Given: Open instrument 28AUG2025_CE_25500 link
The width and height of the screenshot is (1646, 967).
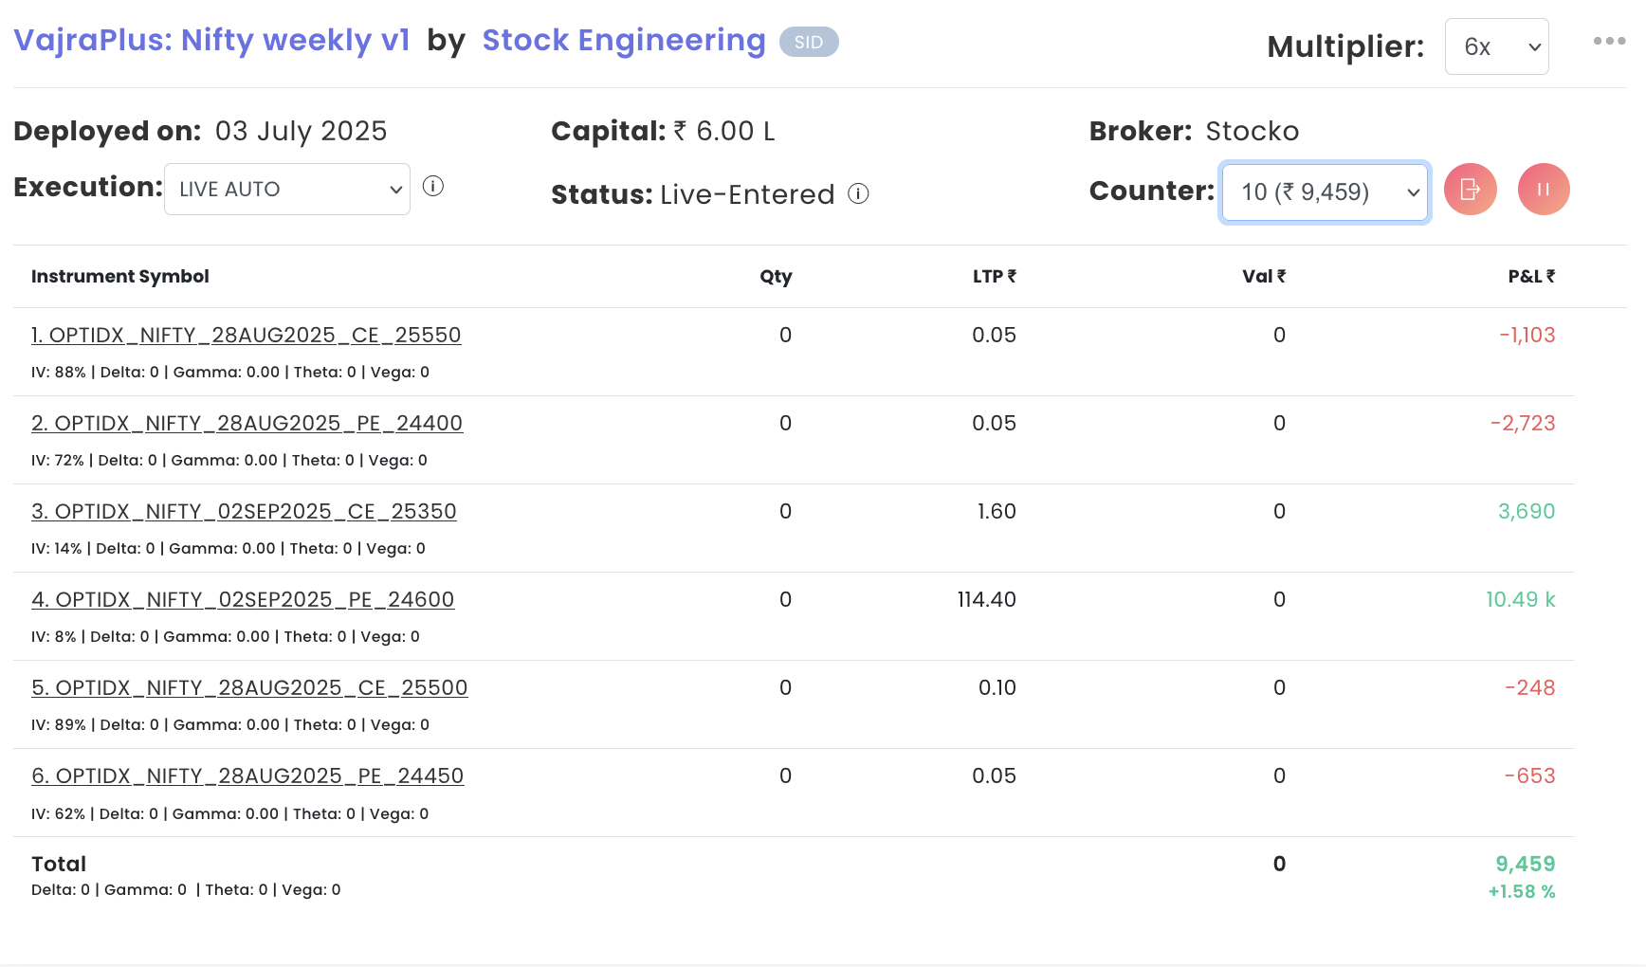Looking at the screenshot, I should pos(249,688).
